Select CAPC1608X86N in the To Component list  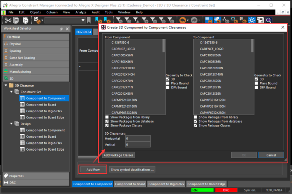click(211, 62)
